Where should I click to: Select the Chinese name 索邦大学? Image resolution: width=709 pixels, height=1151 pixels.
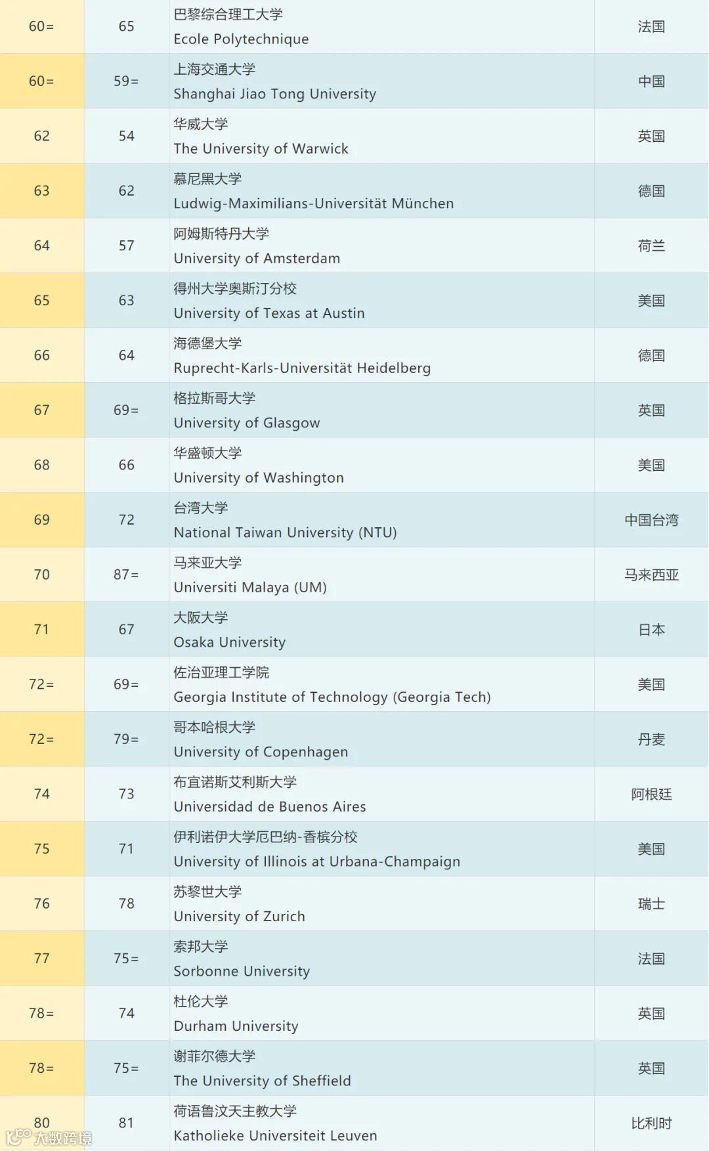[x=200, y=946]
